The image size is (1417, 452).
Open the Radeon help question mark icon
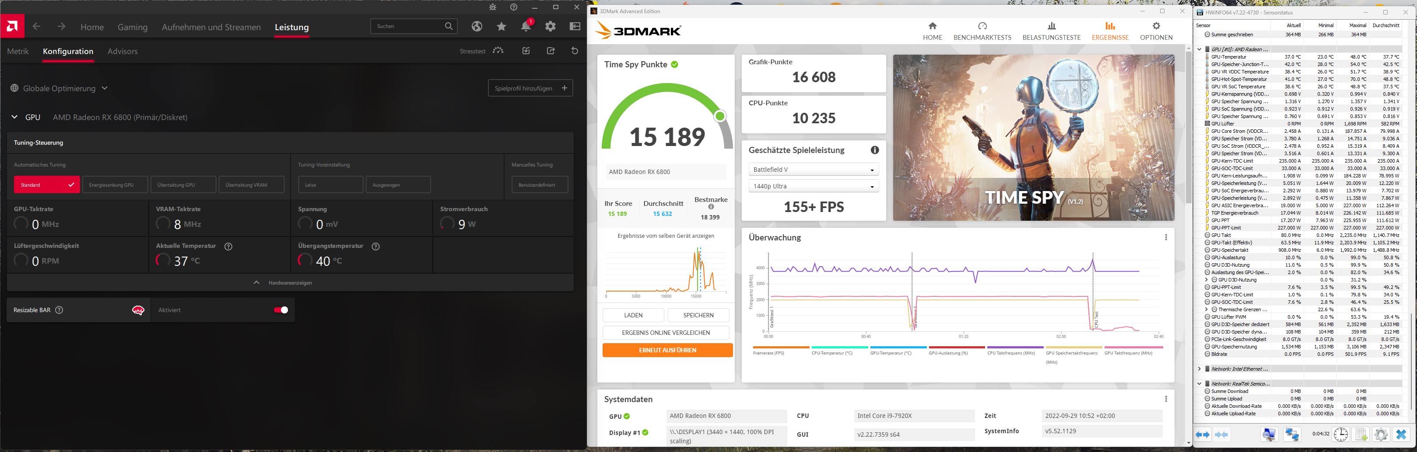coord(514,7)
